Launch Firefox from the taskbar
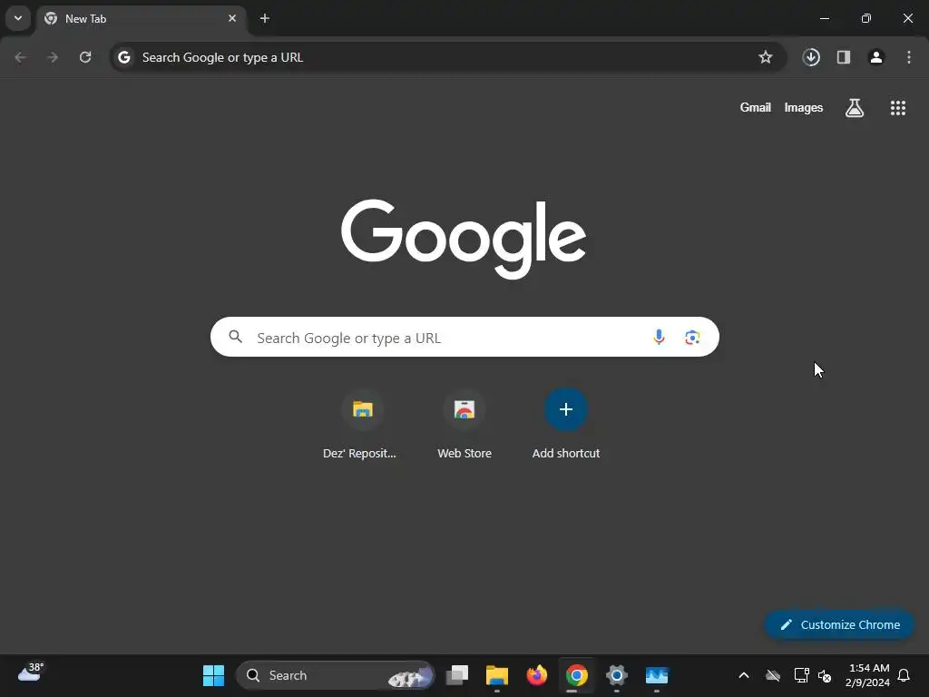The image size is (929, 697). [537, 675]
